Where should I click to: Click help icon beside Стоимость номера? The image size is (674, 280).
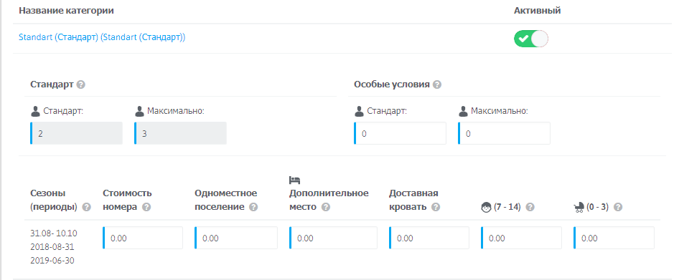pos(146,207)
